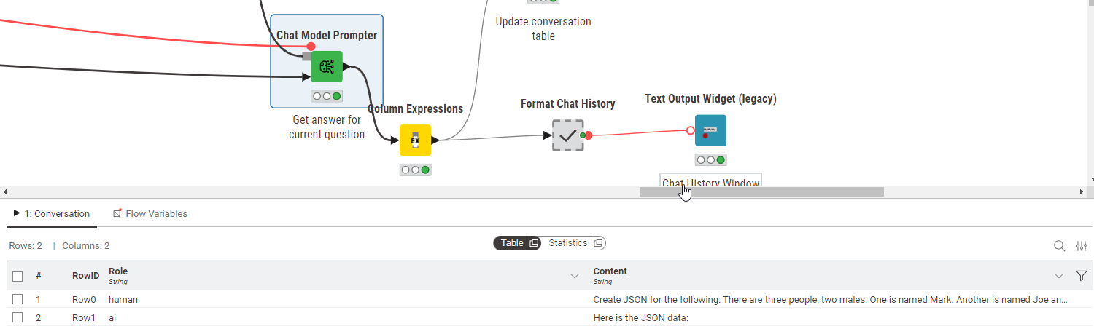
Task: Expand the Content column dropdown chevron
Action: click(1059, 276)
